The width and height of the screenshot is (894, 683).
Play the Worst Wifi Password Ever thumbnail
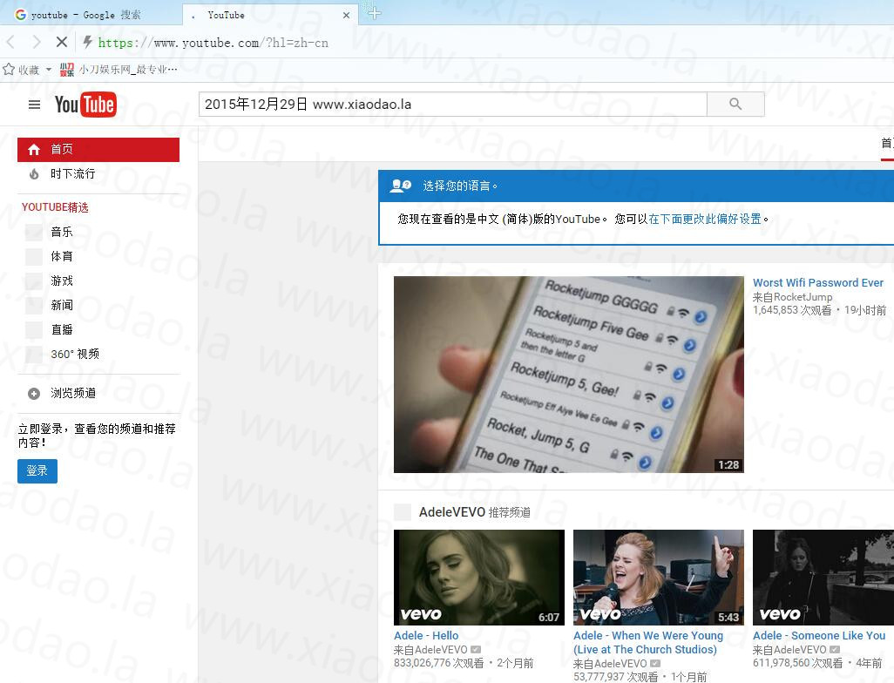(x=568, y=375)
